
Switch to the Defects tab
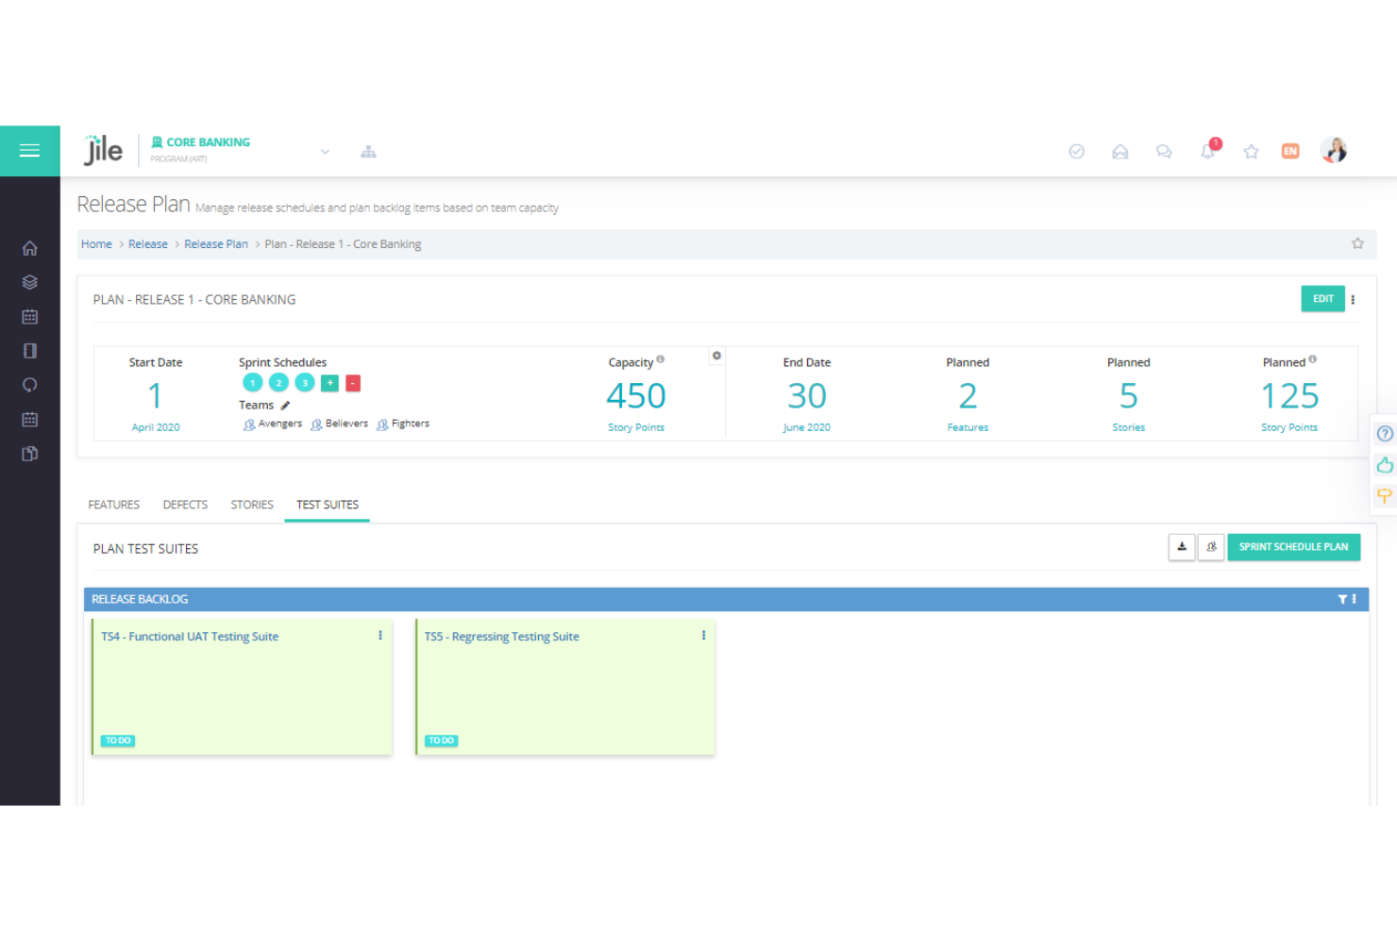pyautogui.click(x=185, y=505)
